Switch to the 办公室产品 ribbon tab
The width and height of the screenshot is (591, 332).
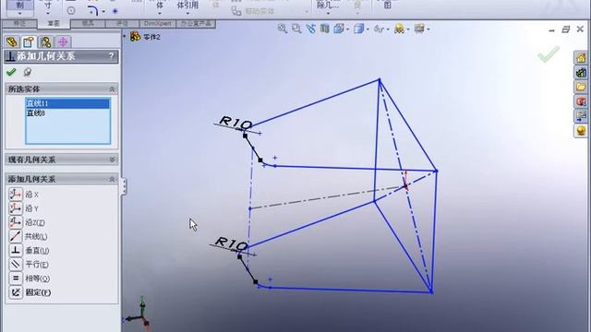tap(196, 23)
